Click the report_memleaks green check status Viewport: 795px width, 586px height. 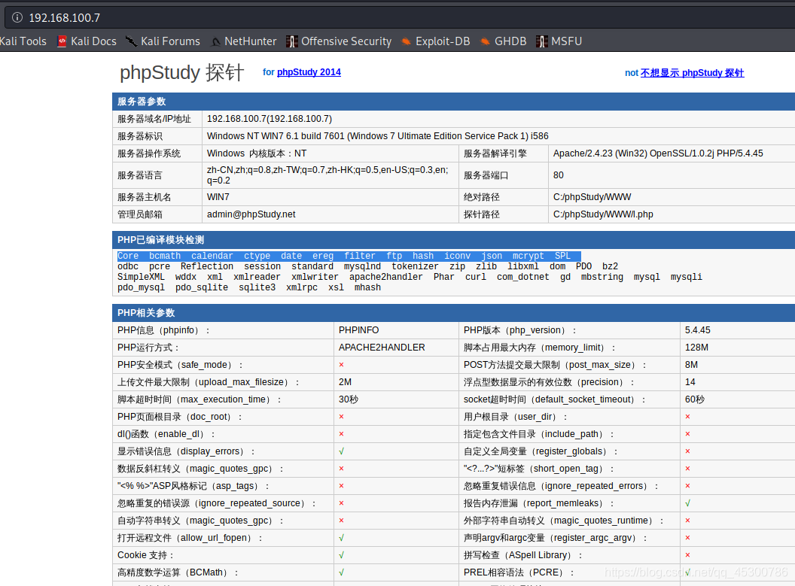click(x=687, y=503)
